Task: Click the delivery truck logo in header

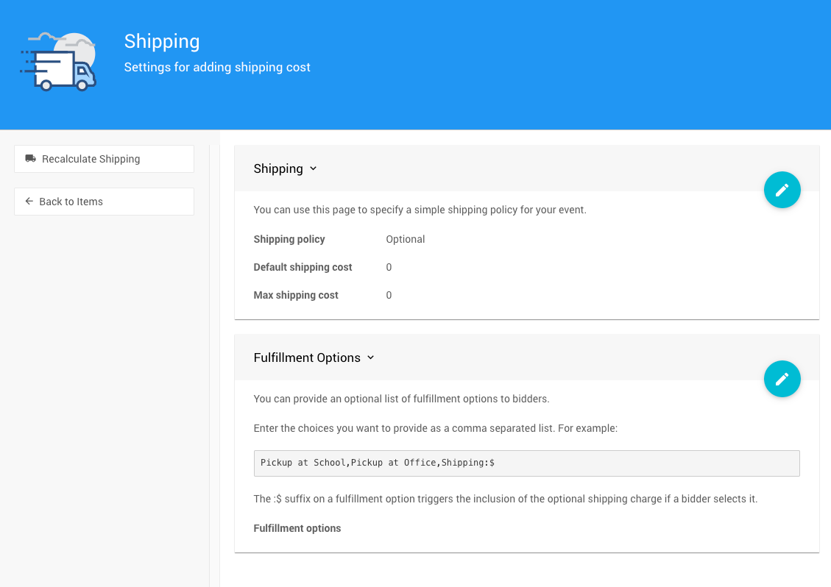Action: coord(58,63)
